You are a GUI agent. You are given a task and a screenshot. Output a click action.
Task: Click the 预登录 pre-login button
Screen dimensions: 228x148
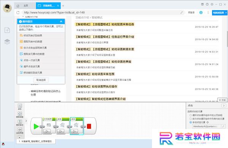point(191,13)
